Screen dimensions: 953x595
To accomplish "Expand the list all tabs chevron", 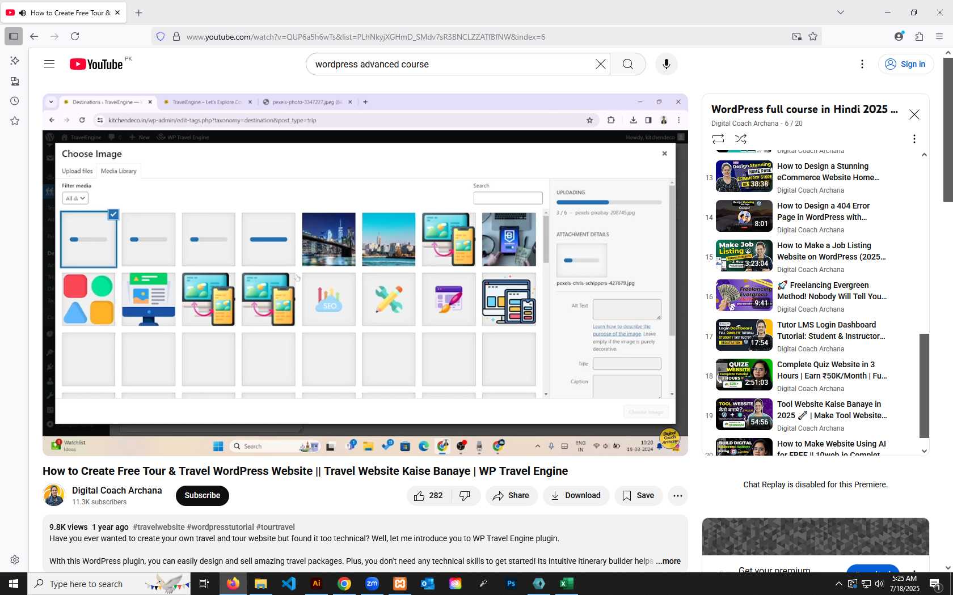I will [x=841, y=12].
